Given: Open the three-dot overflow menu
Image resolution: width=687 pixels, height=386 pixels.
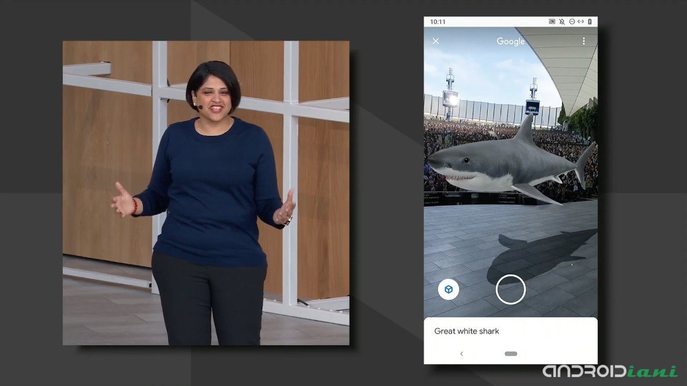Looking at the screenshot, I should tap(583, 41).
